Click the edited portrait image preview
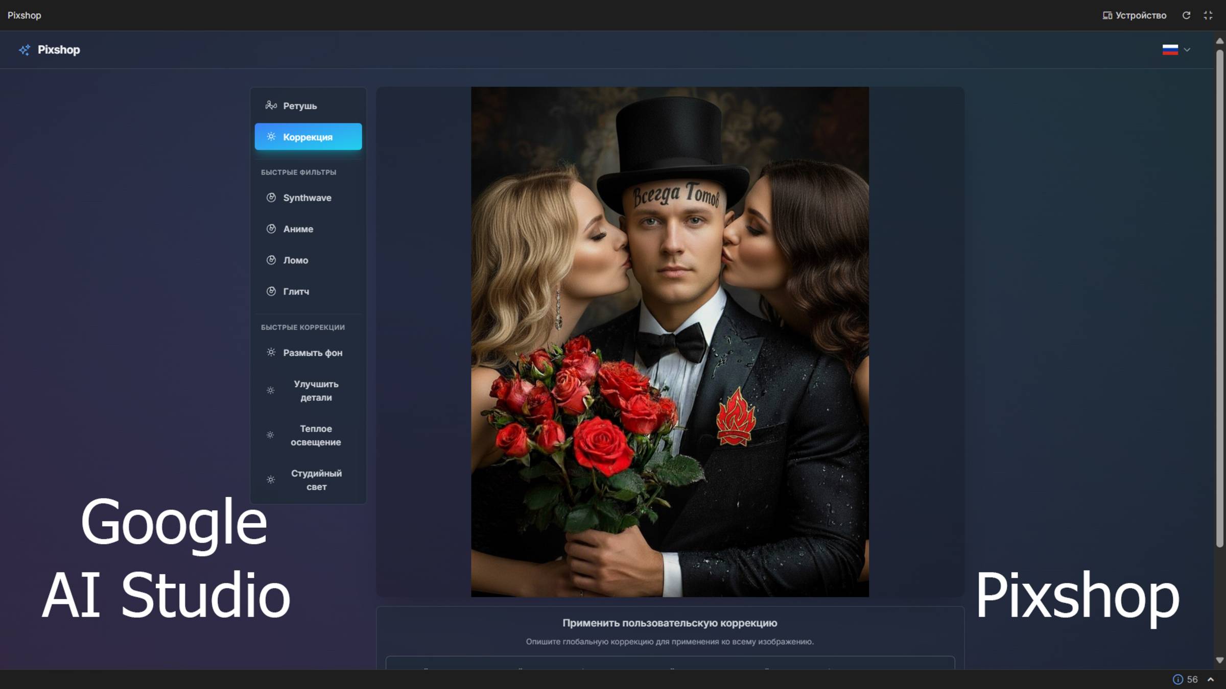Image resolution: width=1226 pixels, height=689 pixels. pos(670,341)
